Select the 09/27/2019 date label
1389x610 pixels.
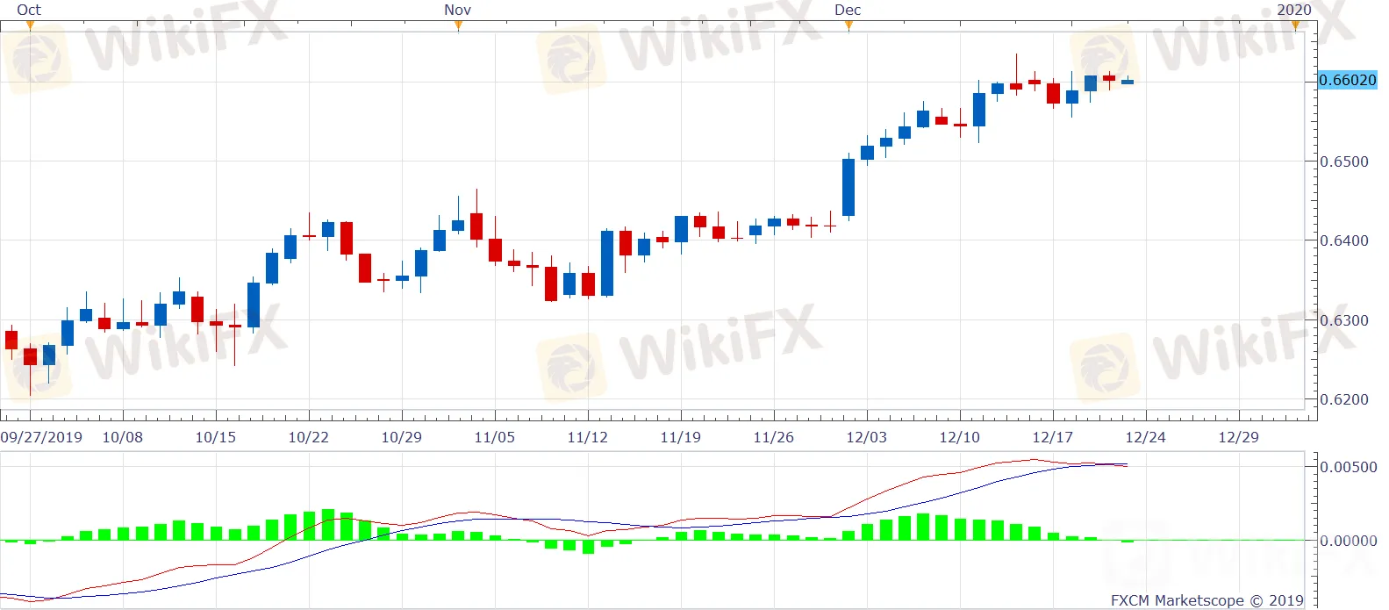41,437
